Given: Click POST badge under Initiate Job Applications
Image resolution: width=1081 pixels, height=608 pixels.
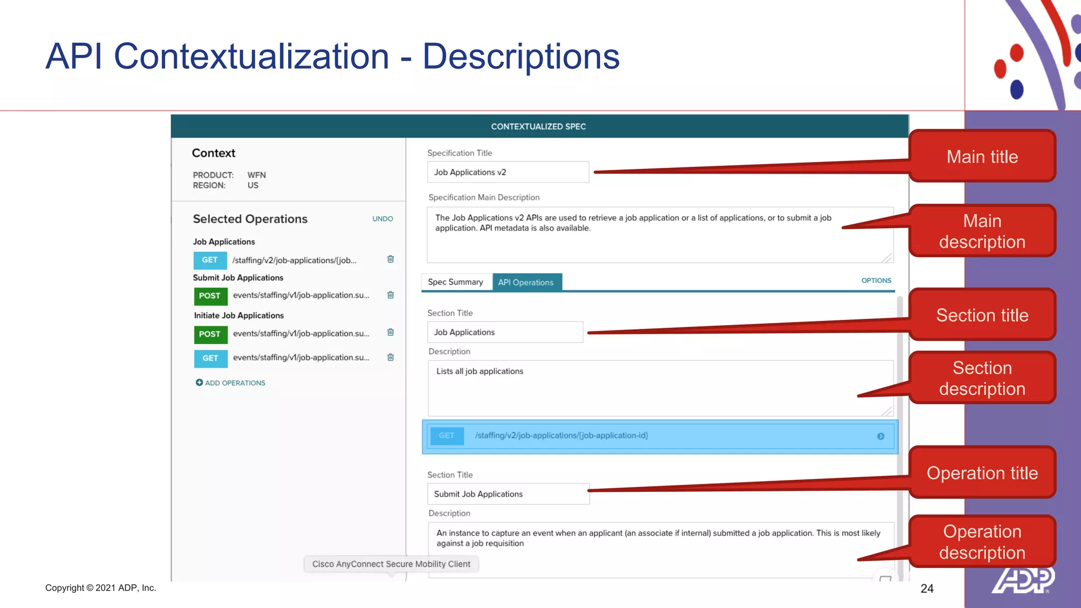Looking at the screenshot, I should [210, 334].
